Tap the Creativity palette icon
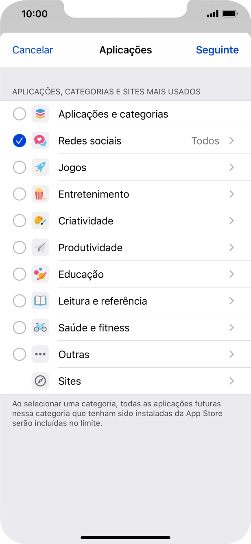251x544 pixels. coord(40,221)
